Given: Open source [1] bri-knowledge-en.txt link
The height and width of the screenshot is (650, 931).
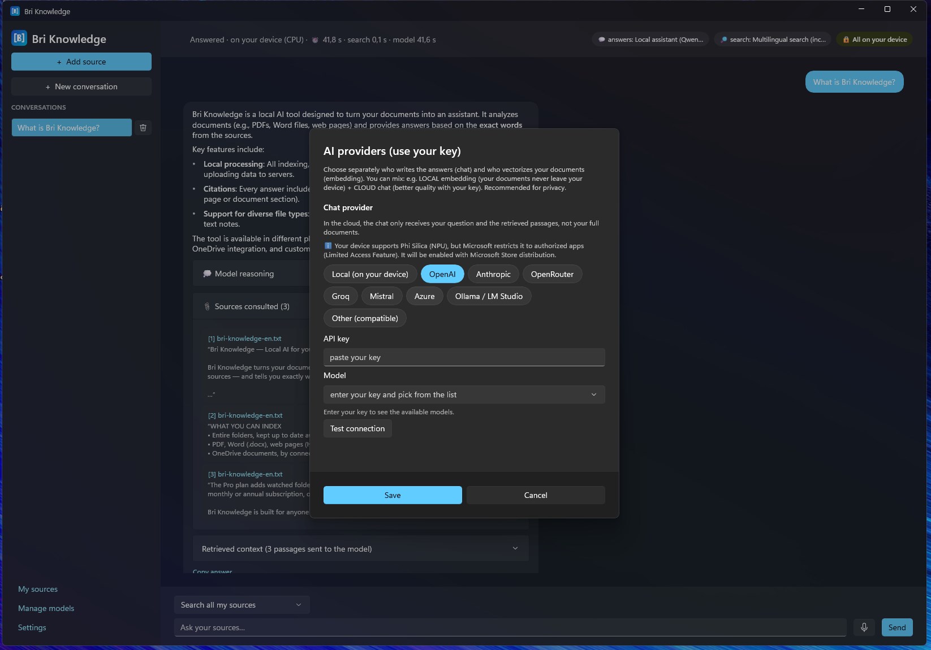Looking at the screenshot, I should click(x=244, y=339).
